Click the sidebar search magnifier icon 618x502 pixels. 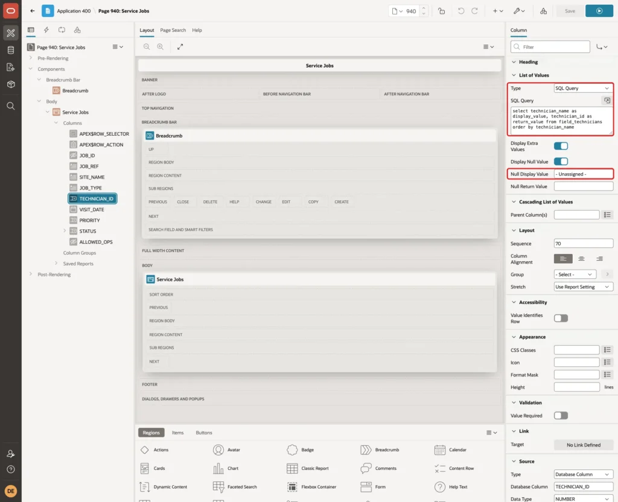point(11,106)
